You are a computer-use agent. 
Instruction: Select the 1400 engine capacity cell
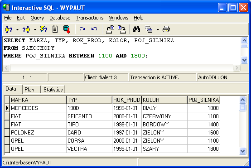[x=203, y=125]
